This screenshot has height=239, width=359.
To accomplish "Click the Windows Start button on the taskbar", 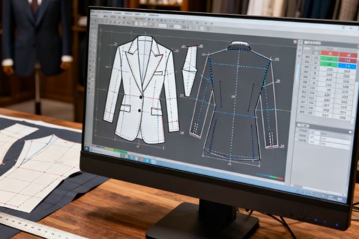I will [x=87, y=148].
